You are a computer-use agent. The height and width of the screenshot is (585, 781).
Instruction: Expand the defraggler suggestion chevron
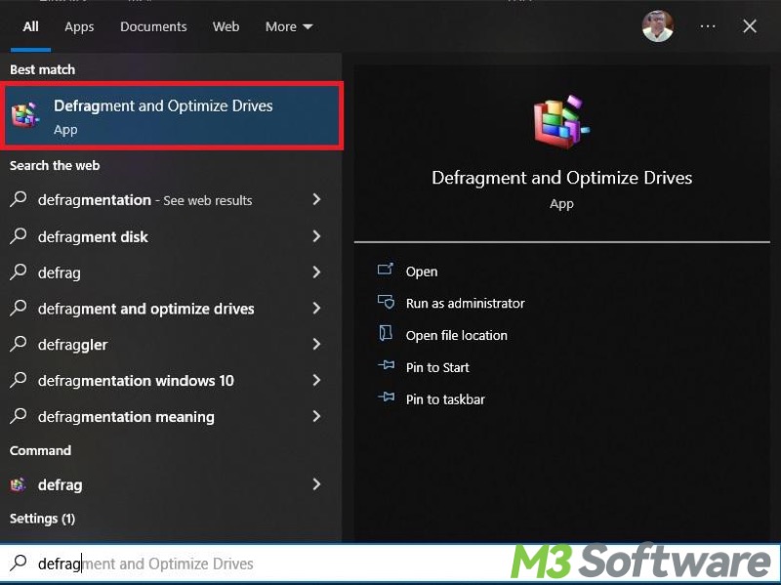316,344
